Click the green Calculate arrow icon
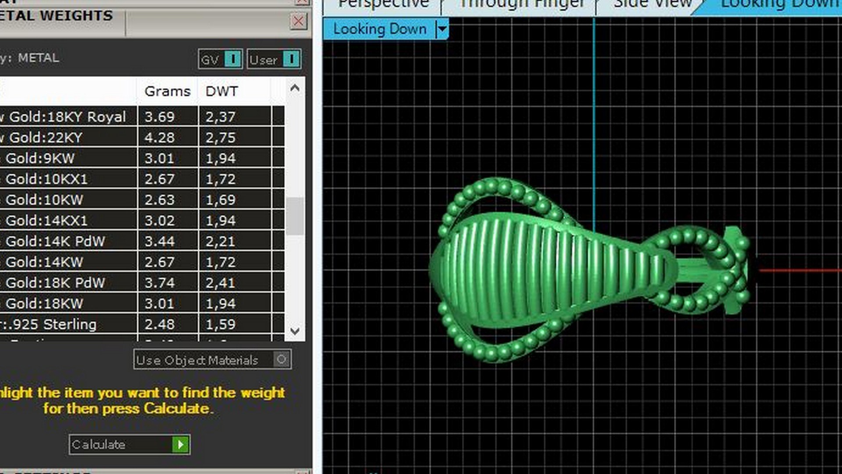Viewport: 842px width, 474px height. (x=180, y=445)
